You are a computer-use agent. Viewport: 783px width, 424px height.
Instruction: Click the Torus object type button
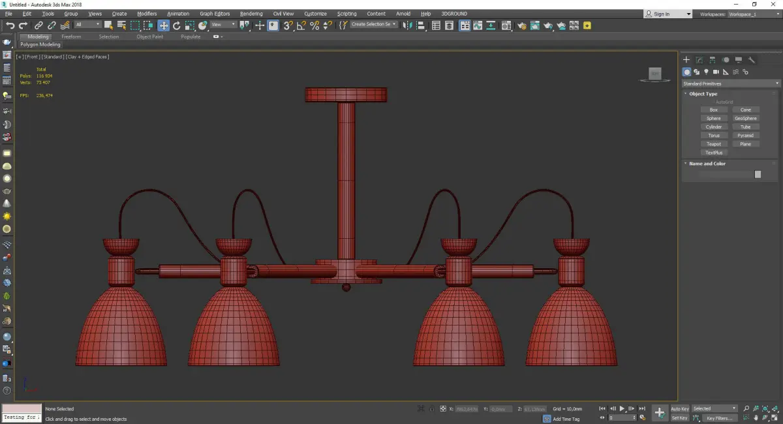[x=714, y=136]
